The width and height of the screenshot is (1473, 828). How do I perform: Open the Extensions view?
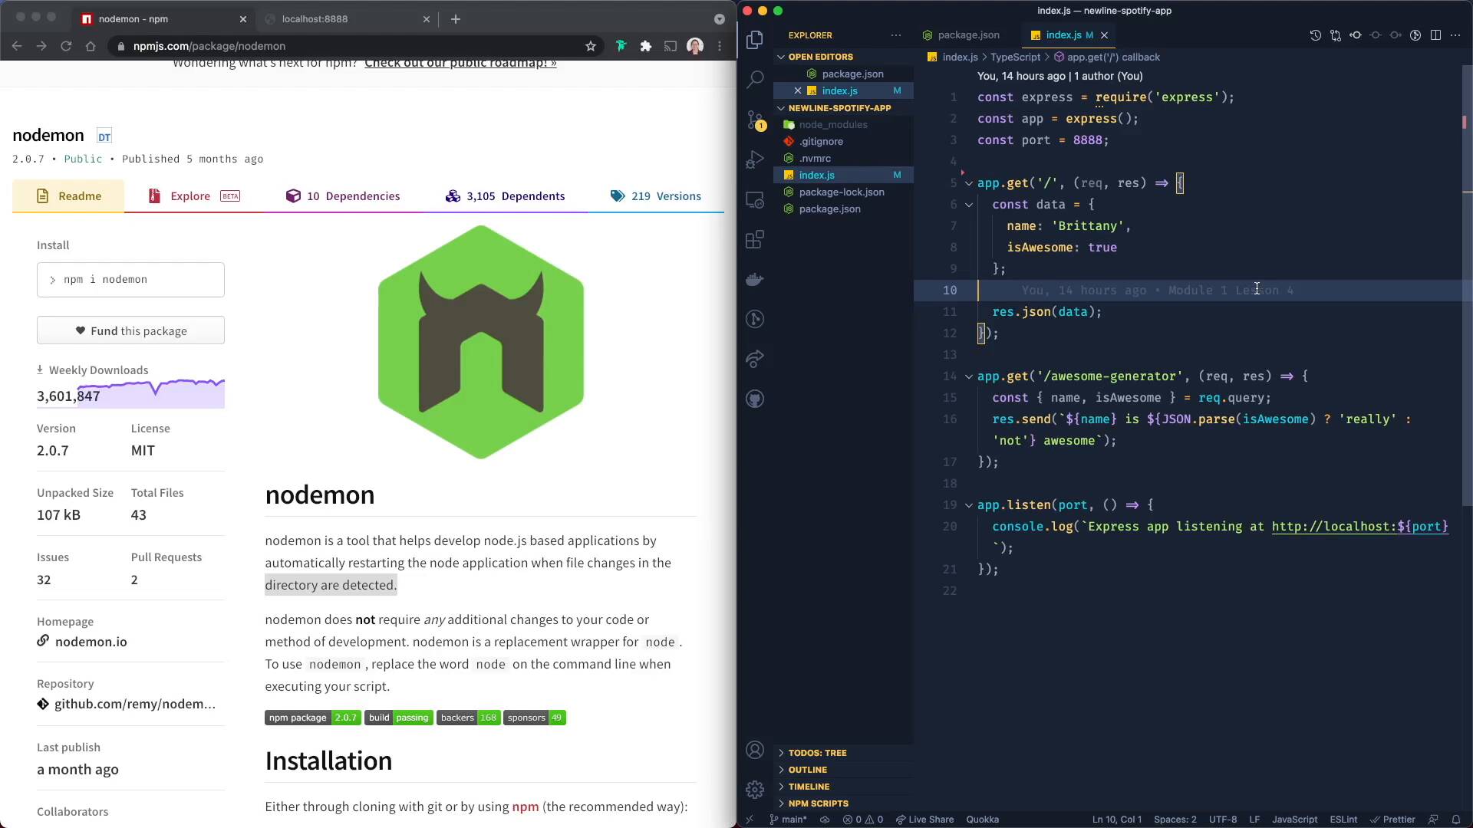[x=755, y=239]
